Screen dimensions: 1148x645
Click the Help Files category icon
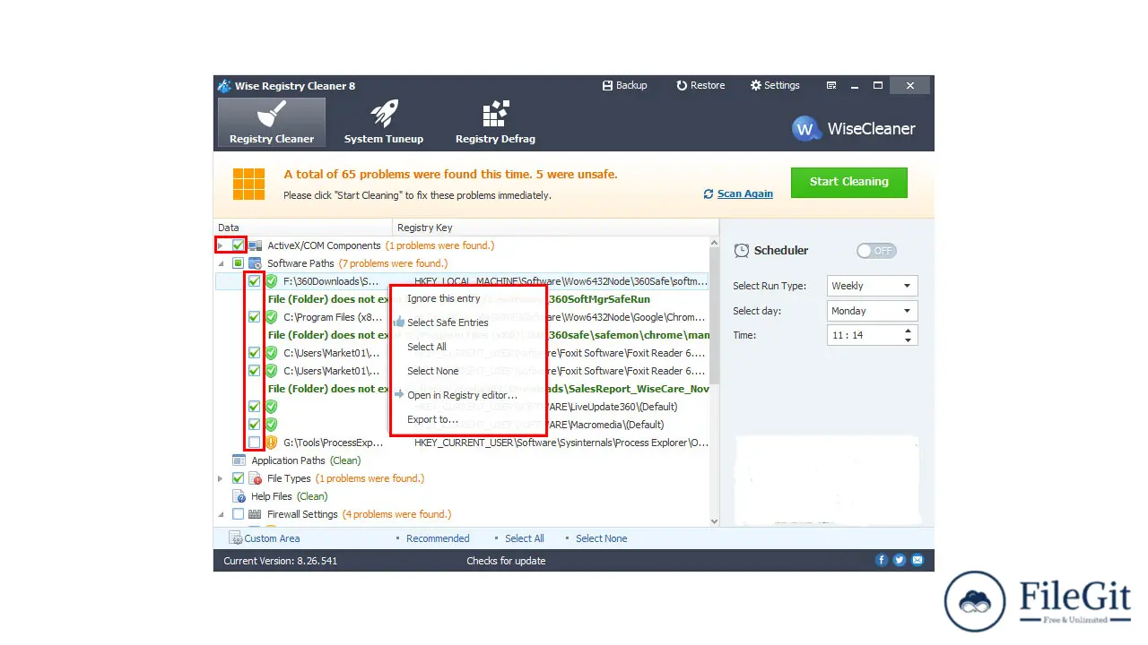click(x=239, y=496)
